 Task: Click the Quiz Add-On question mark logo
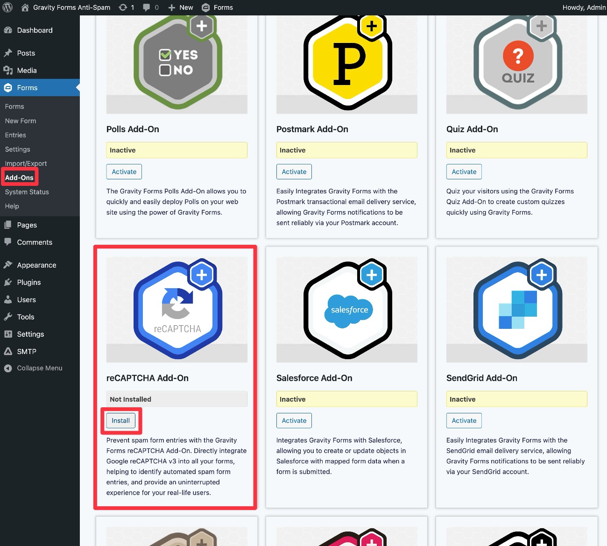click(x=517, y=63)
